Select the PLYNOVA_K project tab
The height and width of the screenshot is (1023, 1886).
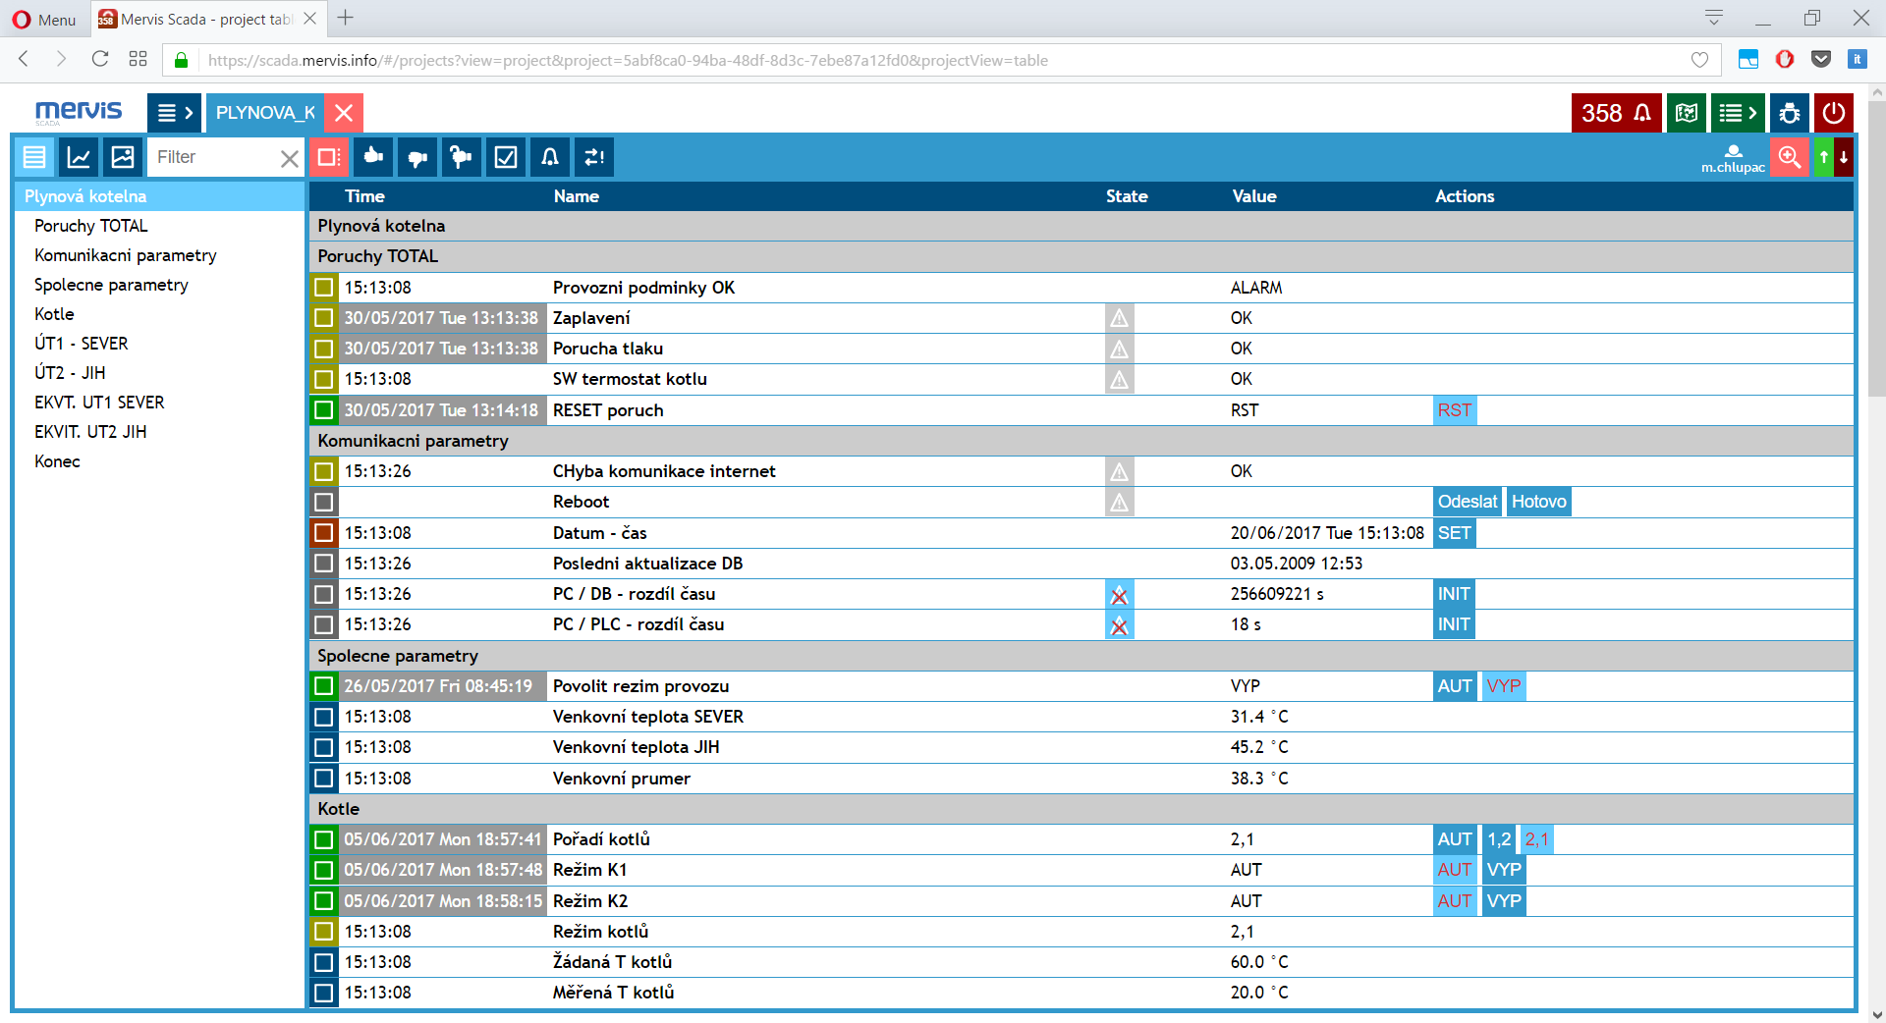click(x=263, y=113)
